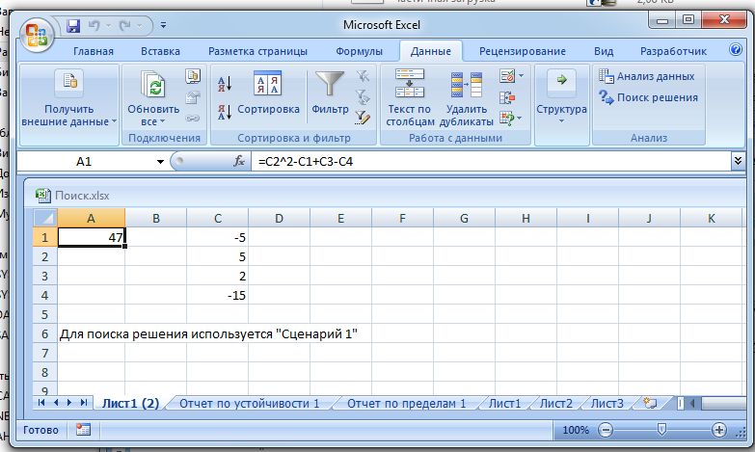Insert a new worksheet tab icon

click(x=650, y=403)
